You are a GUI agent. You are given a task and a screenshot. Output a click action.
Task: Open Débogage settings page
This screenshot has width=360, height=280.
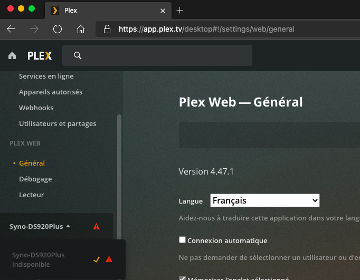pos(35,179)
